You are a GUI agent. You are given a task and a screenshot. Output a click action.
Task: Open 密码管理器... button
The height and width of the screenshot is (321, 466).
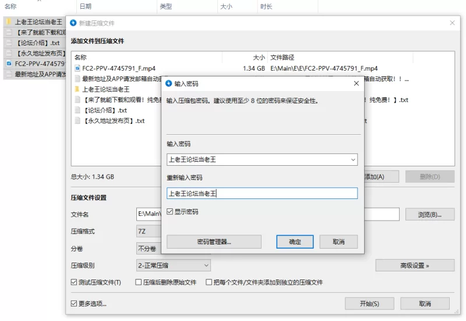[x=214, y=242]
